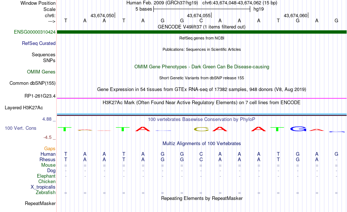347x212 pixels.
Task: Click the 4.88 PhyloP upper scale value
Action: pyautogui.click(x=47, y=119)
